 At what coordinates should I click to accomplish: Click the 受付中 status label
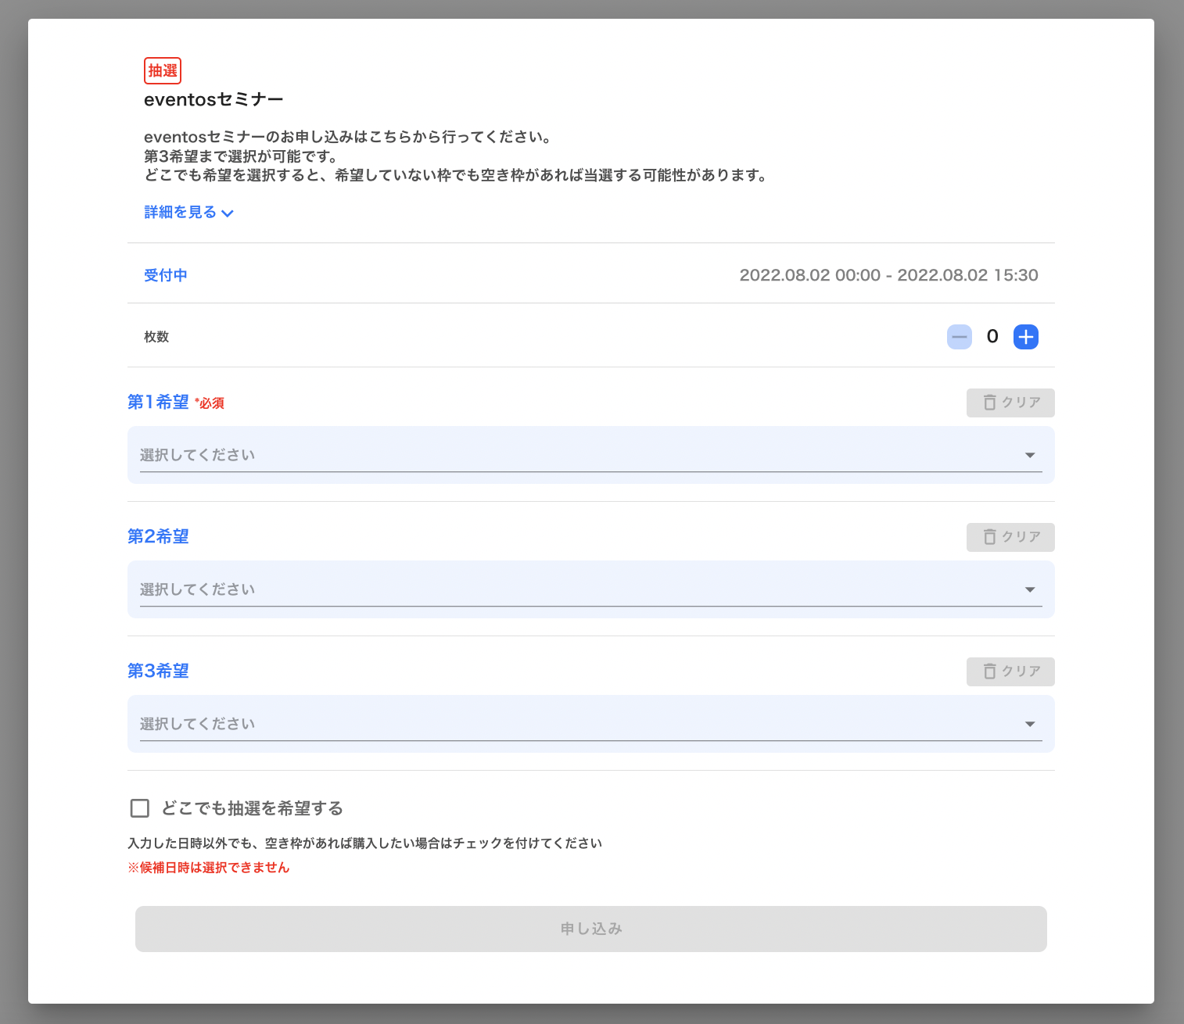point(166,275)
